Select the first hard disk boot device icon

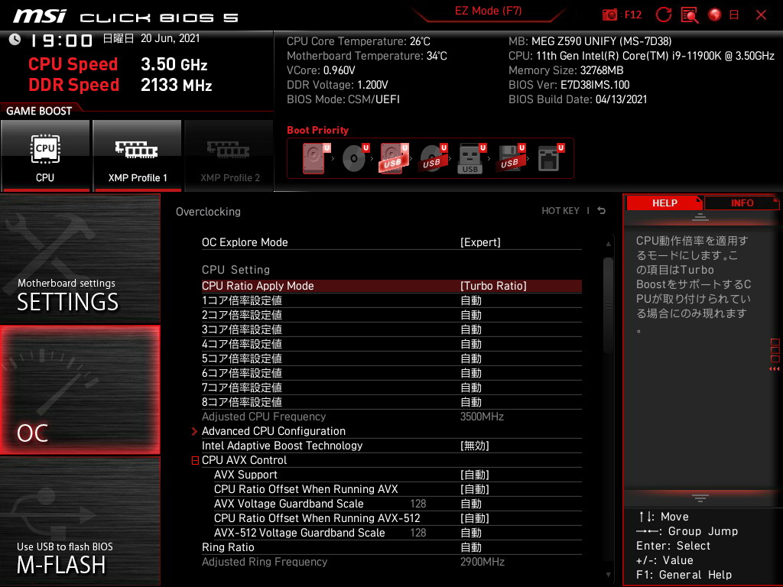point(316,158)
